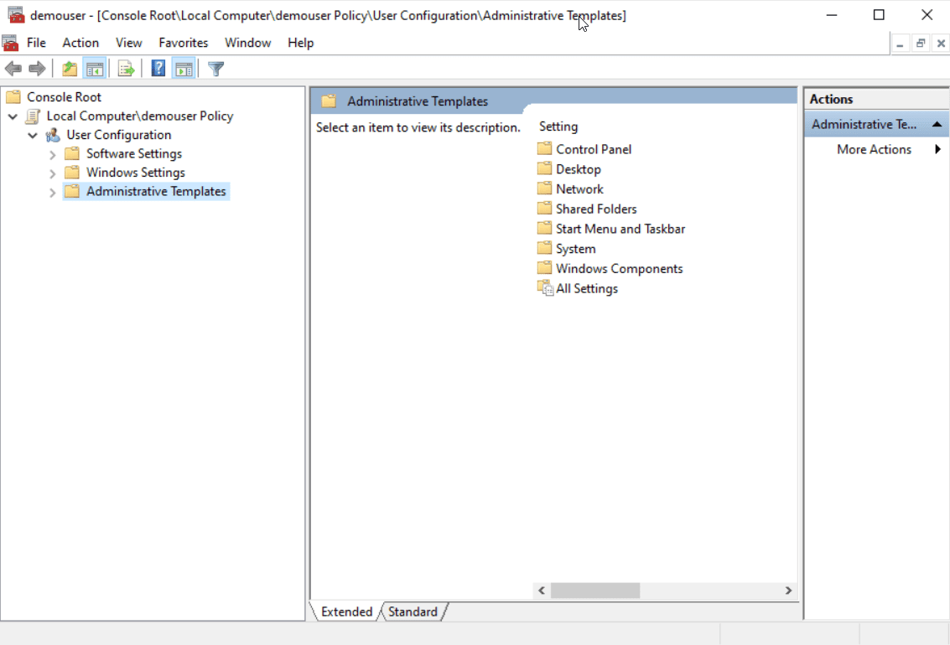Click the Up one level folder icon
This screenshot has height=645, width=950.
(70, 69)
